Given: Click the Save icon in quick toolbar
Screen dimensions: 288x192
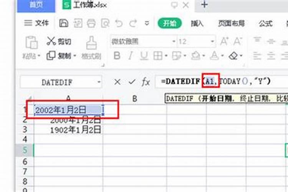Looking at the screenshot, I should [x=64, y=23].
